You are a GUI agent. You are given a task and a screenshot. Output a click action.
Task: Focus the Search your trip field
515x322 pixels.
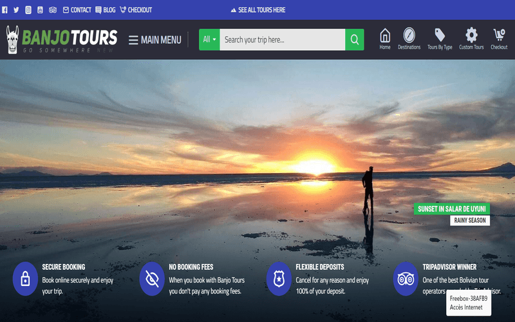pos(282,39)
